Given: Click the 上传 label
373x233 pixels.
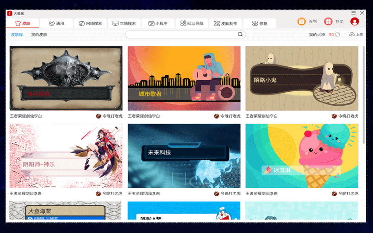Looking at the screenshot, I should [360, 35].
